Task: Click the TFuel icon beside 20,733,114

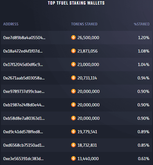Action: [x=73, y=78]
